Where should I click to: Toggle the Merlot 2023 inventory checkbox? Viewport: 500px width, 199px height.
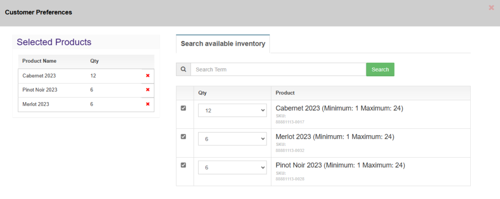coord(184,137)
